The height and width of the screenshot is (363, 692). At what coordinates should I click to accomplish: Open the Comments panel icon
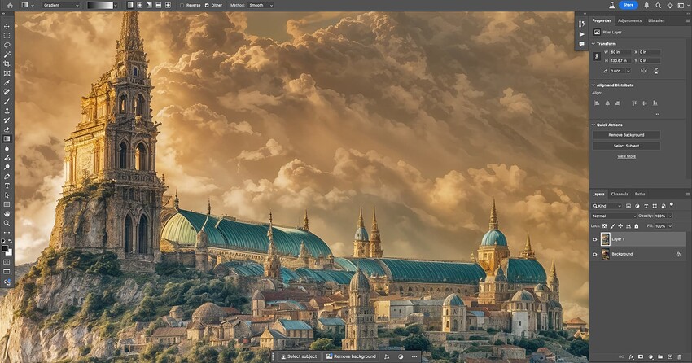(581, 44)
